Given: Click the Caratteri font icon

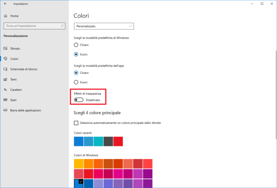Looking at the screenshot, I should point(5,90).
